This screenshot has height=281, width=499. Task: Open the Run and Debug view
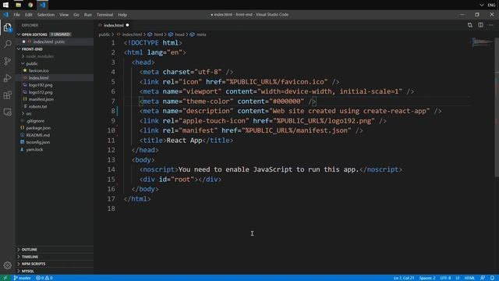pyautogui.click(x=7, y=78)
